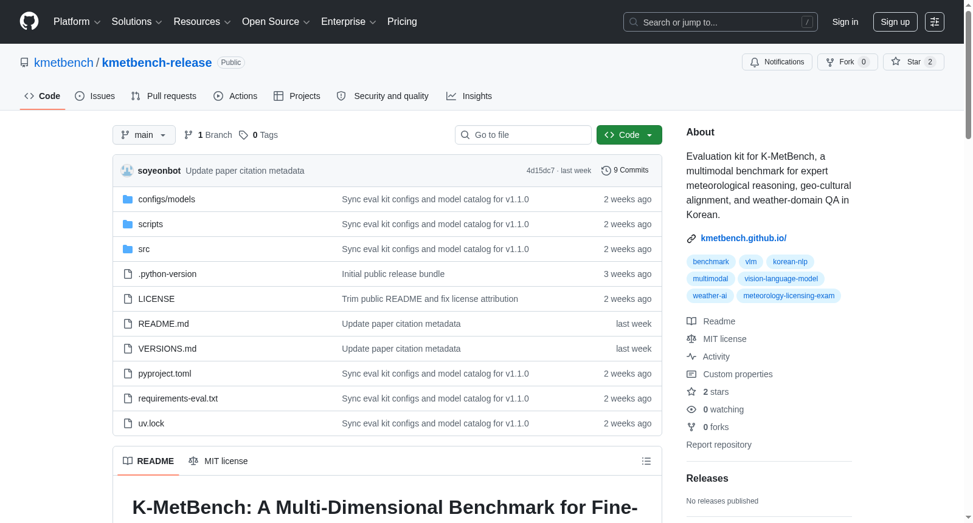Switch to the Issues tab

point(95,96)
